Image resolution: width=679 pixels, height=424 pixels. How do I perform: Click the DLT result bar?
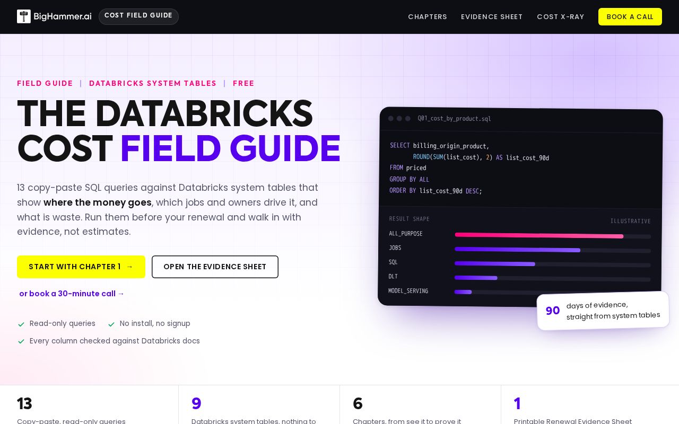(476, 278)
